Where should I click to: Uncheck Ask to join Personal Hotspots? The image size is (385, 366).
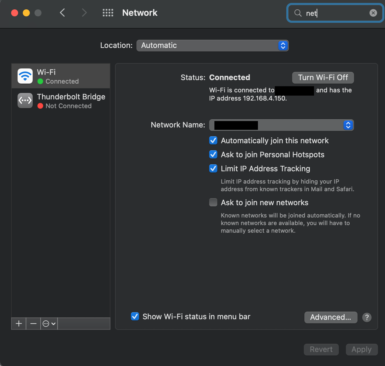[x=213, y=155]
